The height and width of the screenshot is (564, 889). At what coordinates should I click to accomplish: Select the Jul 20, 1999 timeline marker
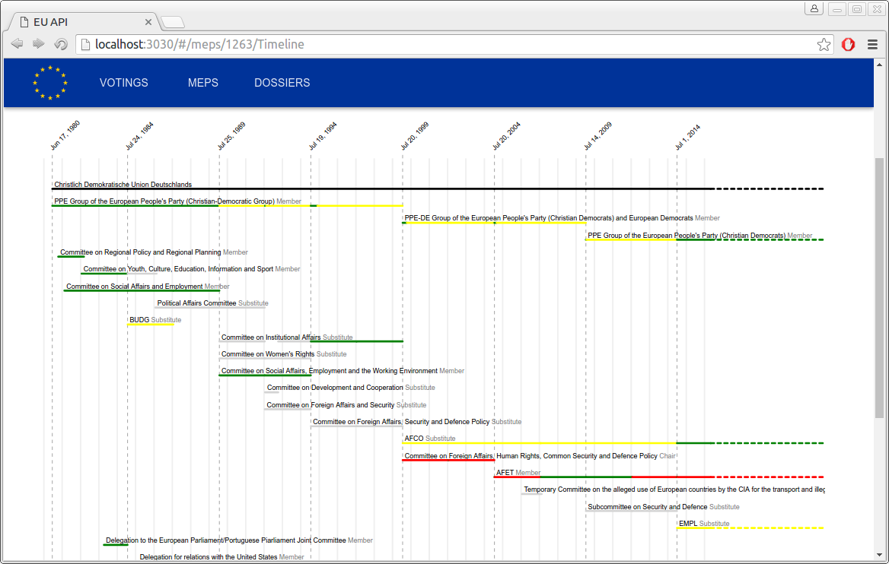click(415, 136)
